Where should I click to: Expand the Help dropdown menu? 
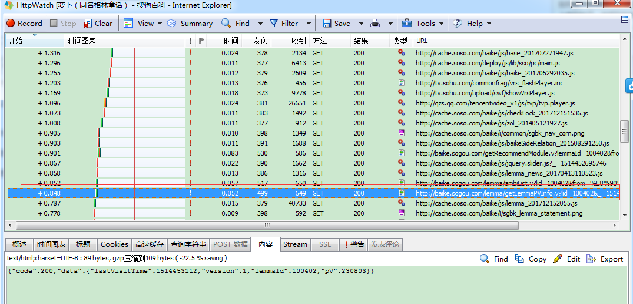[489, 24]
